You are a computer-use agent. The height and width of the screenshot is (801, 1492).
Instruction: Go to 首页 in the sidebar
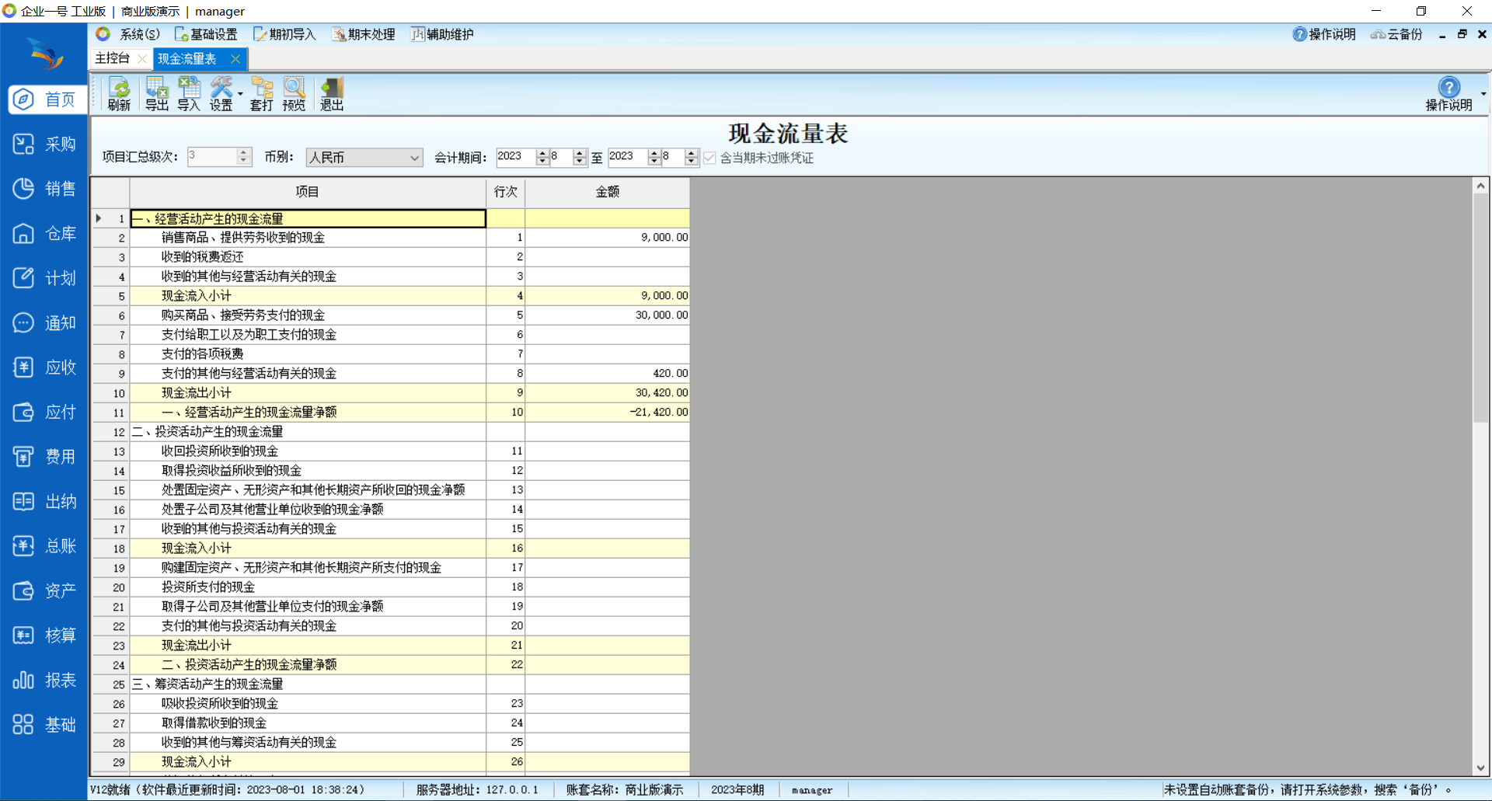[x=47, y=99]
